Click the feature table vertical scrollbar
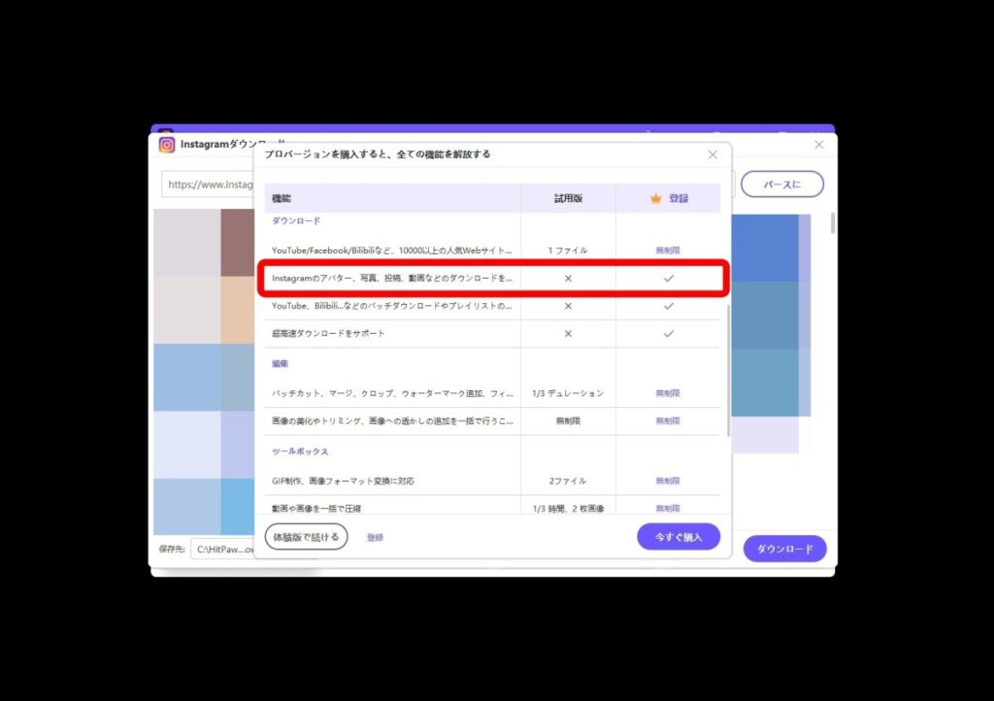The height and width of the screenshot is (701, 994). pos(728,371)
